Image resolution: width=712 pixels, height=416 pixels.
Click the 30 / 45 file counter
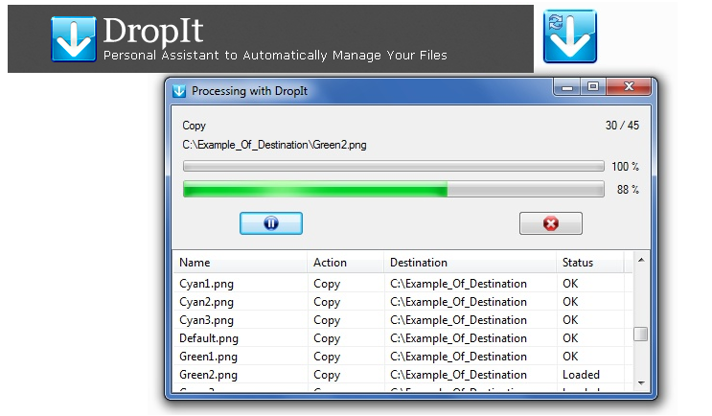(x=622, y=126)
